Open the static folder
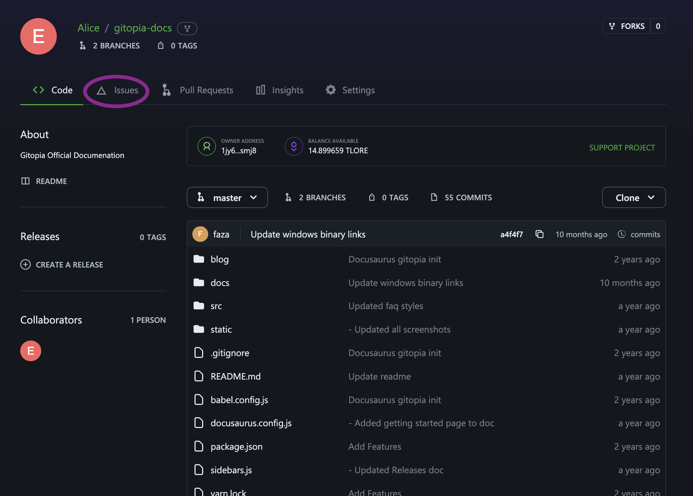693x496 pixels. (221, 329)
